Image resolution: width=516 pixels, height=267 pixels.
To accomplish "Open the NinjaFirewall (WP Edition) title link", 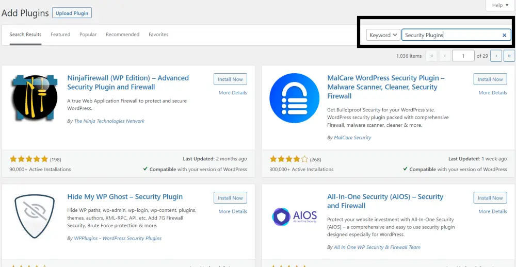I will tap(128, 82).
